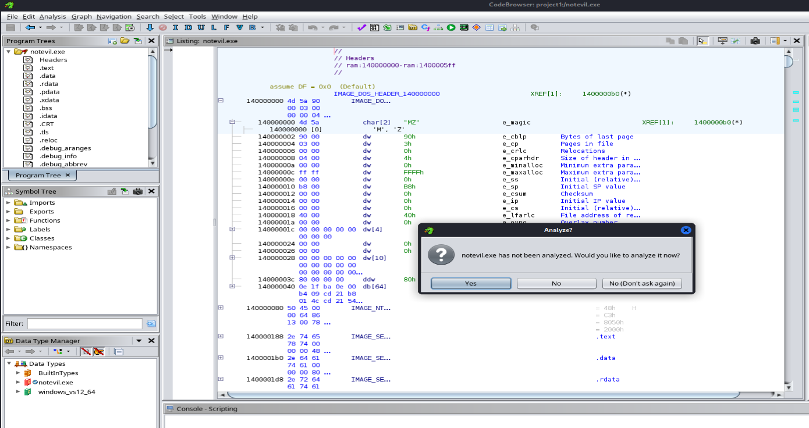Screen dimensions: 809x428
Task: Click Symbol Tree navigate-on-selection icon
Action: tap(125, 191)
